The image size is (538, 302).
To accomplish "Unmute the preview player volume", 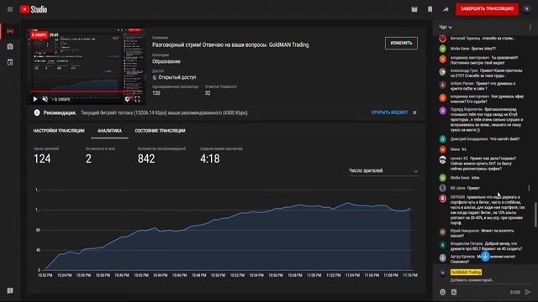I will pos(45,99).
